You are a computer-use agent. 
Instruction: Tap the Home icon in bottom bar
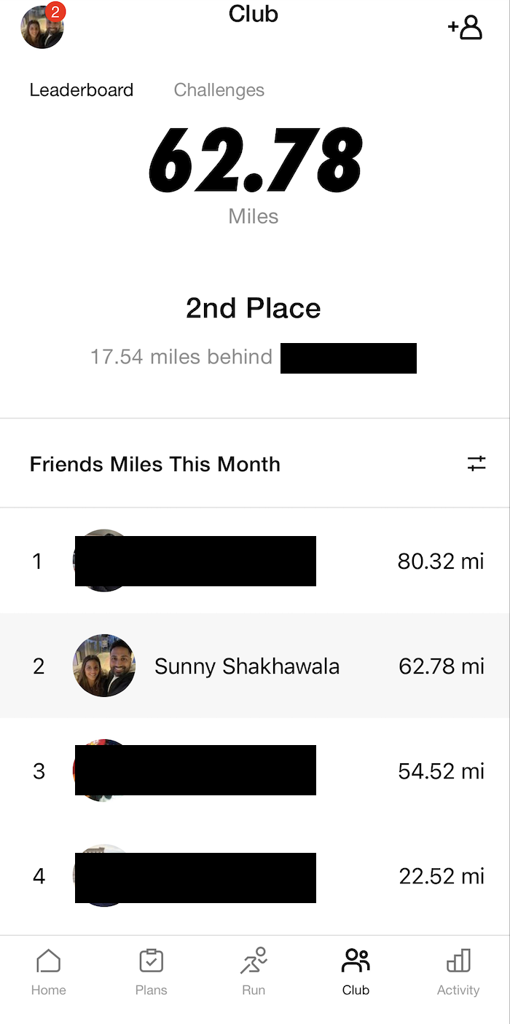tap(48, 961)
